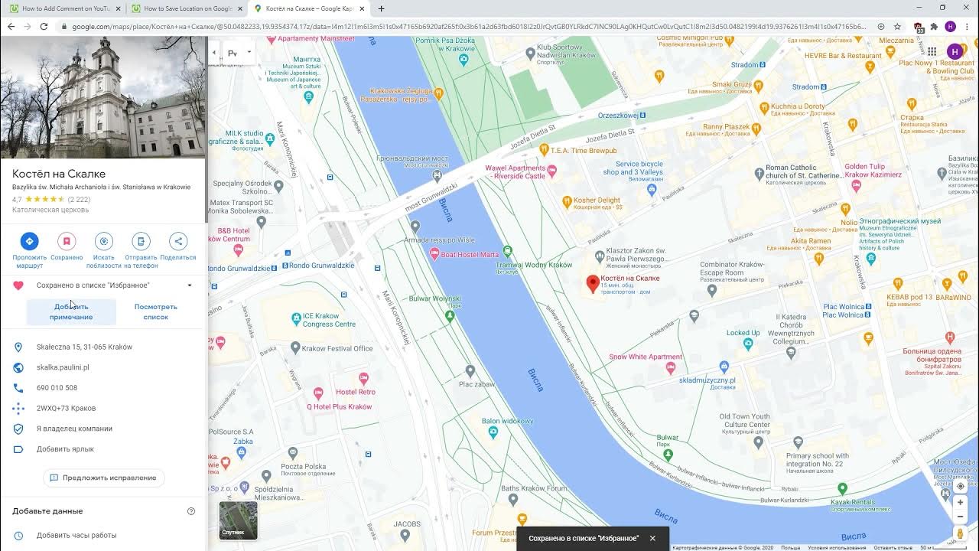Collapse the side panel with the arrow
Image resolution: width=979 pixels, height=551 pixels.
(213, 53)
